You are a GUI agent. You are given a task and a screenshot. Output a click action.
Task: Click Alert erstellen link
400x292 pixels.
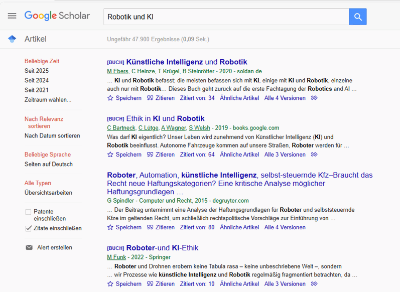(x=55, y=247)
